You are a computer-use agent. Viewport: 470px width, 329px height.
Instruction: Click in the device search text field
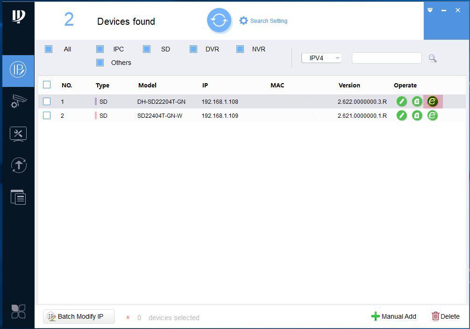(386, 58)
